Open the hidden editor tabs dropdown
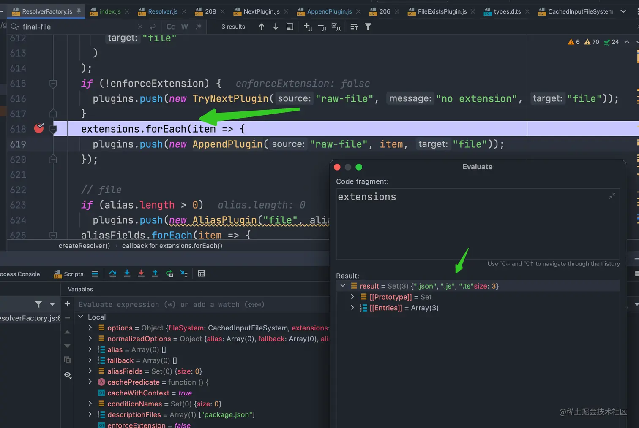This screenshot has width=639, height=428. point(623,11)
